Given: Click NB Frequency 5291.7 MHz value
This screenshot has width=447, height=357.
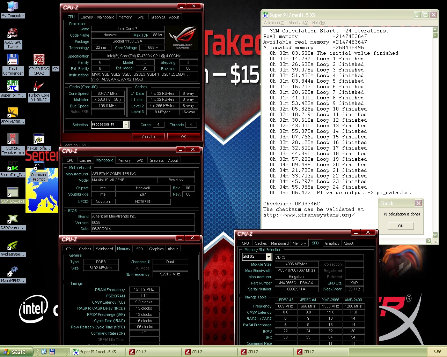Looking at the screenshot, I should pyautogui.click(x=170, y=274).
